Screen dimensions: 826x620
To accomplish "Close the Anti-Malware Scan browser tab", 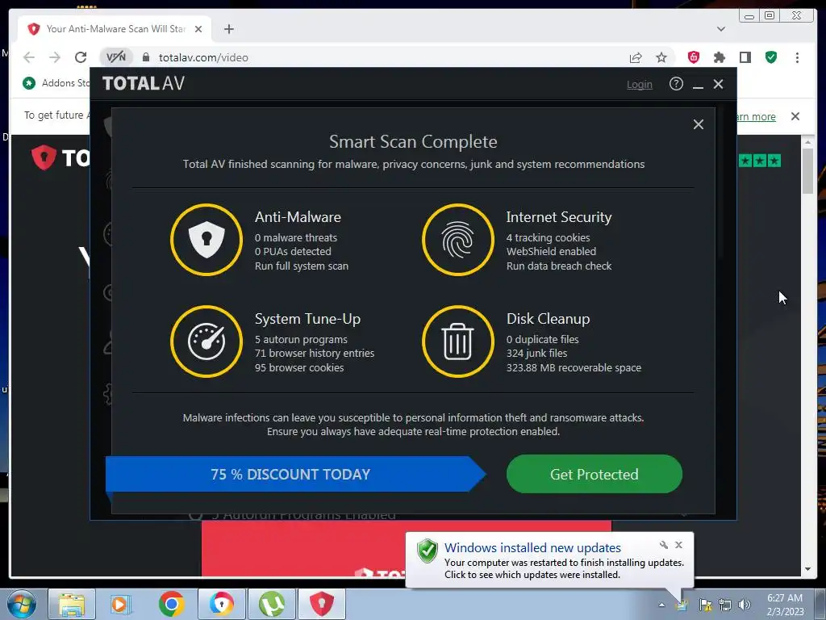I will click(198, 29).
